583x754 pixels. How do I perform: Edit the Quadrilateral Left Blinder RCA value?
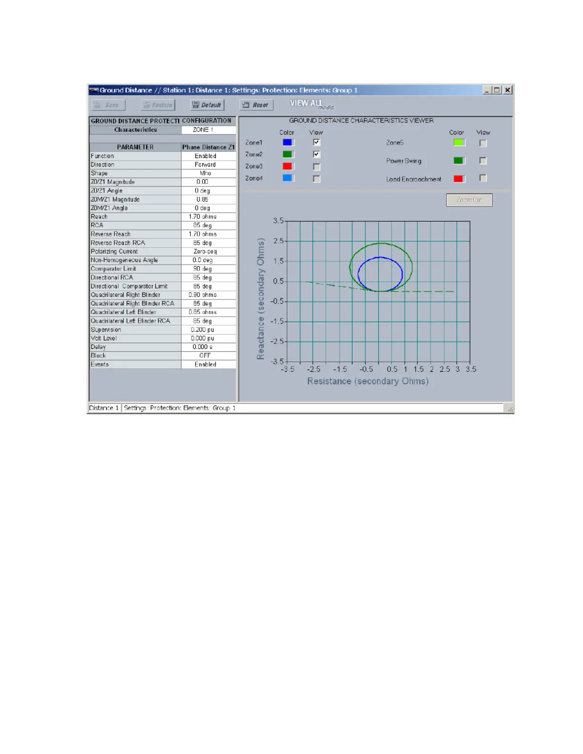click(209, 321)
